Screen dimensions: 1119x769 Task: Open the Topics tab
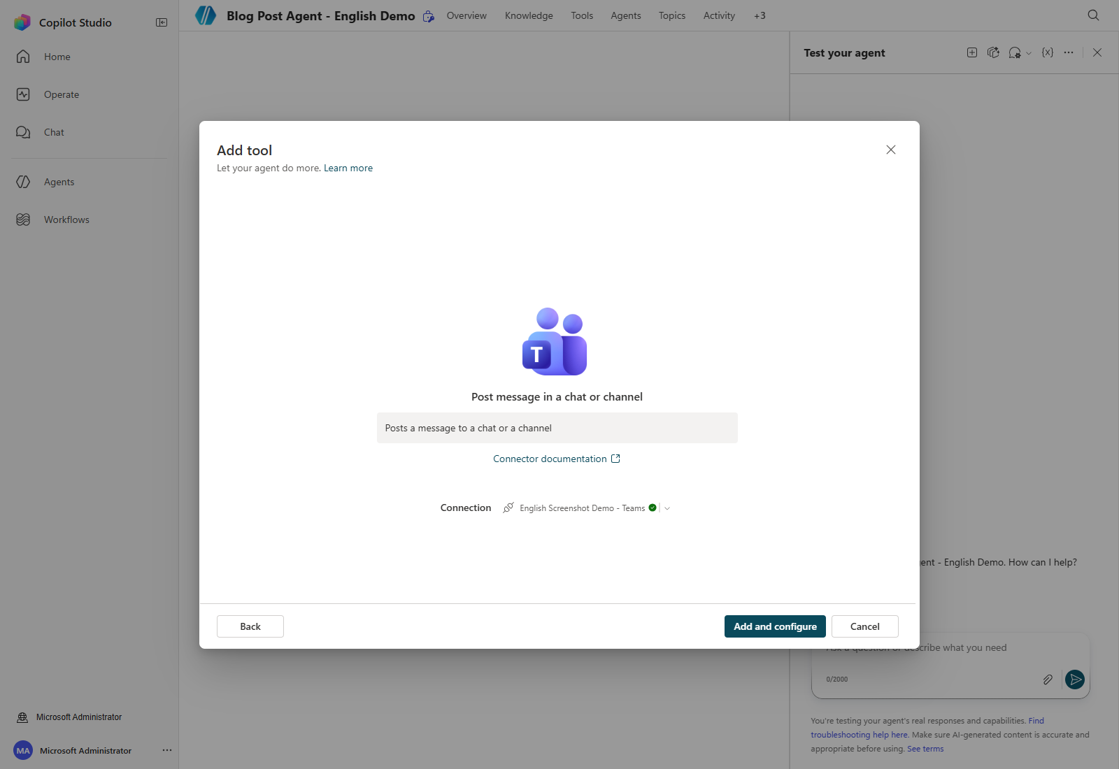pos(672,15)
